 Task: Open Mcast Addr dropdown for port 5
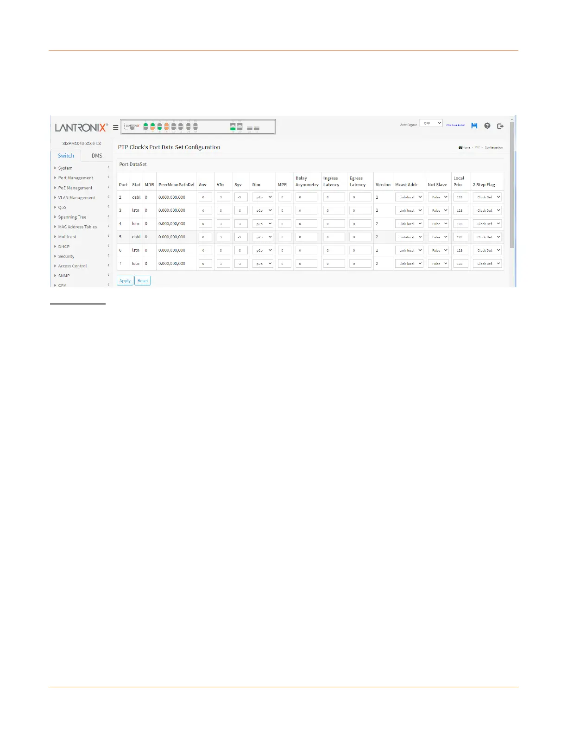coord(409,237)
